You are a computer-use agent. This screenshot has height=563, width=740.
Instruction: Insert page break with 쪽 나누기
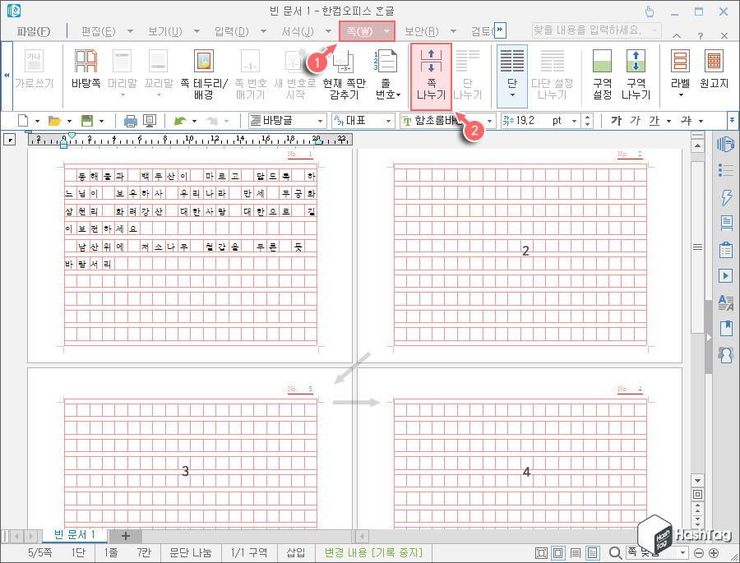tap(432, 77)
